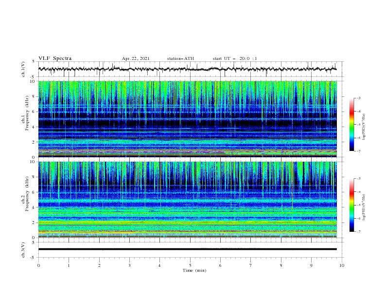Click the ch.3 flat black waveform trace
385x298 pixels.
[x=187, y=249]
